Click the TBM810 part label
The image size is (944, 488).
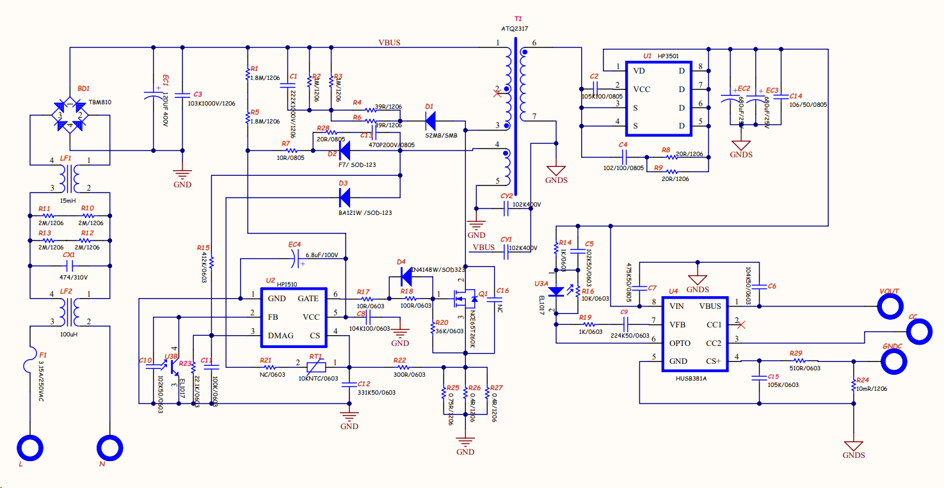point(99,102)
